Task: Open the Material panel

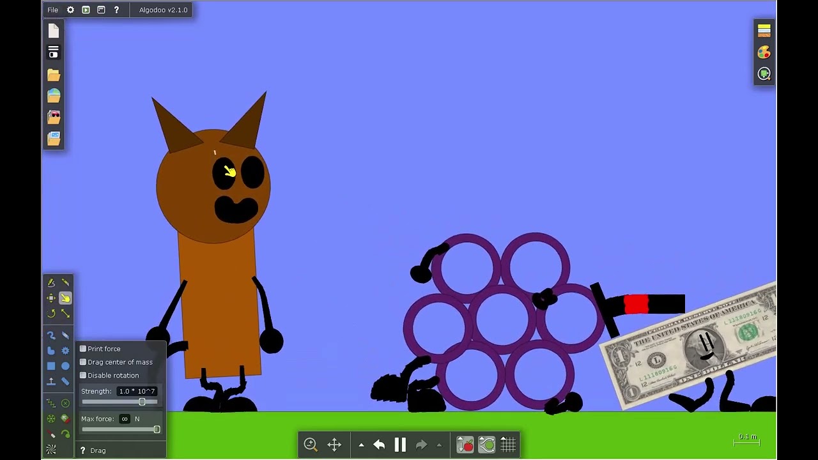Action: pos(764,31)
